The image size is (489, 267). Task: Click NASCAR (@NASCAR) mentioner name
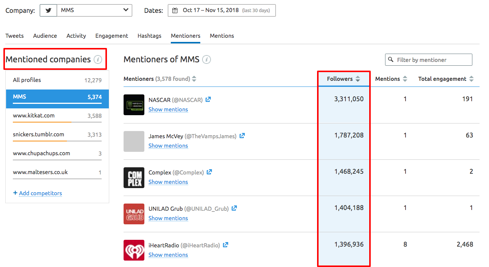click(176, 100)
